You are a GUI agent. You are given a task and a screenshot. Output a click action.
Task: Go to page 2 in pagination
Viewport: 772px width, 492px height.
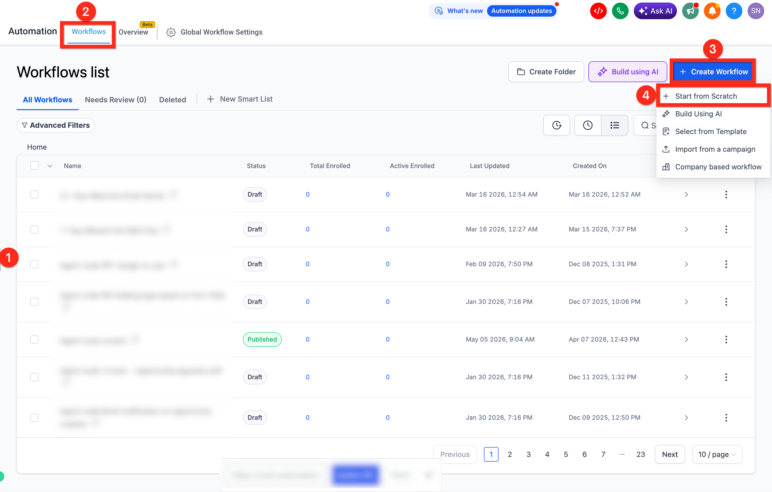tap(510, 455)
